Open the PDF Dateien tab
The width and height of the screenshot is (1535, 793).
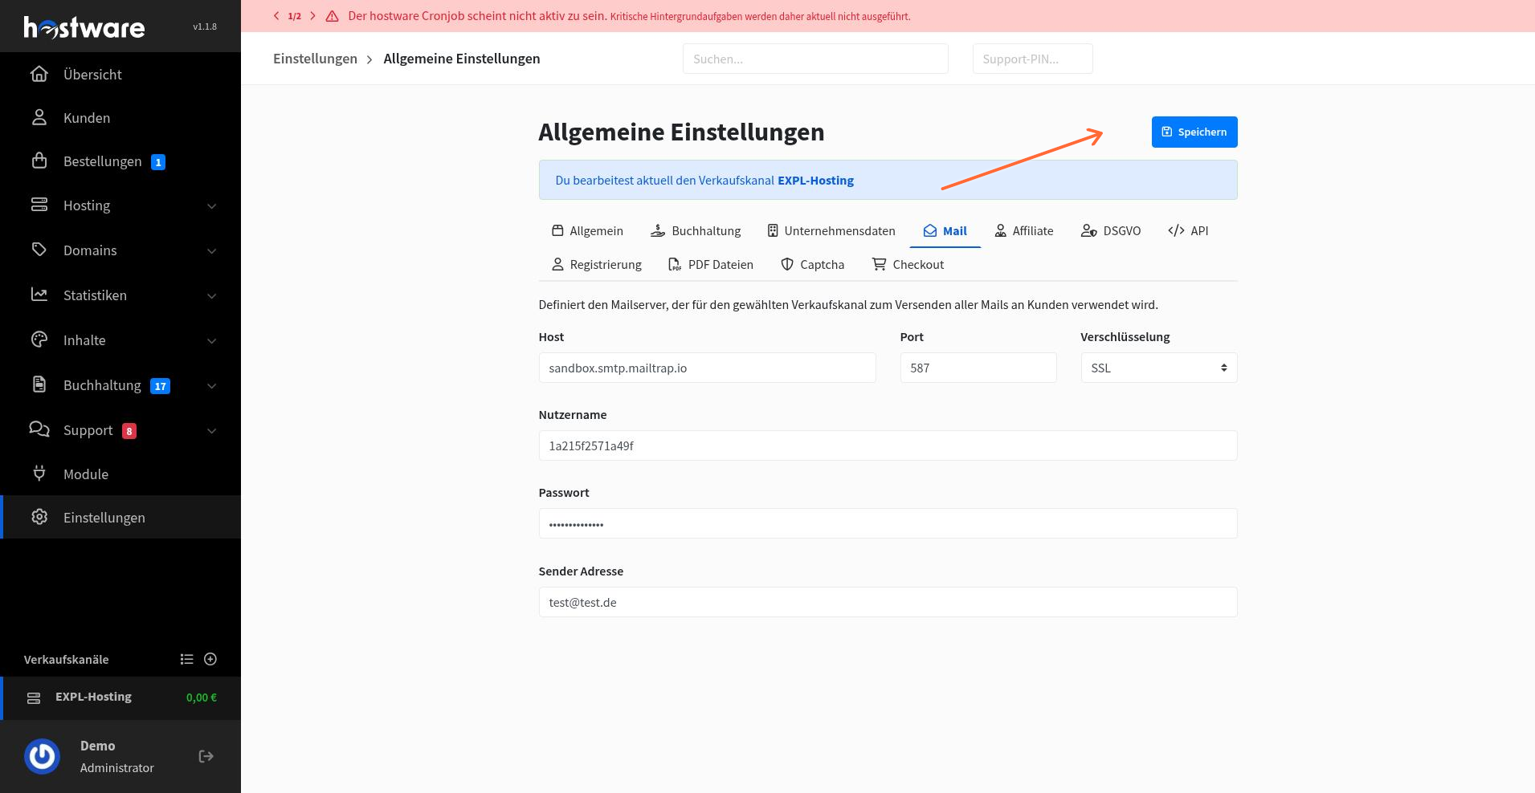coord(711,264)
